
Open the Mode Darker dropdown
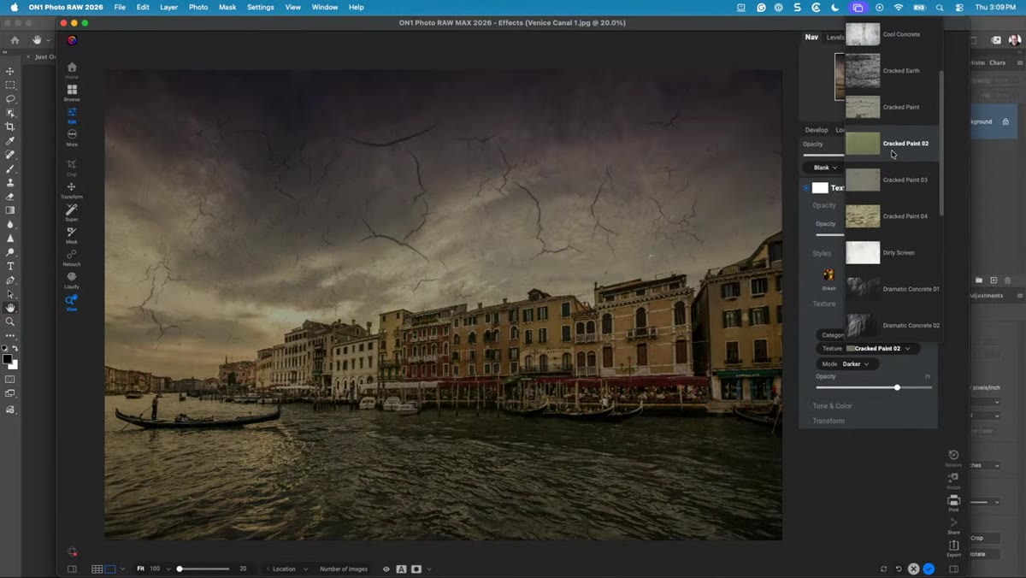coord(848,364)
